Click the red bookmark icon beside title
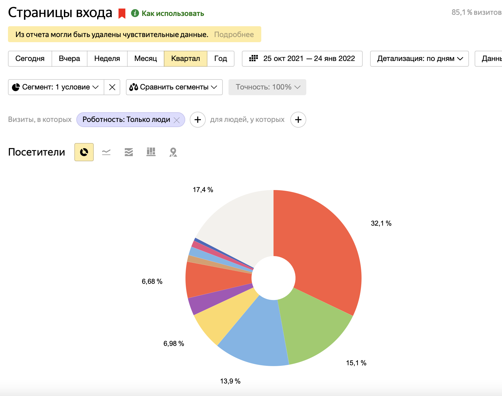Screen dimensions: 502x396 [x=122, y=13]
